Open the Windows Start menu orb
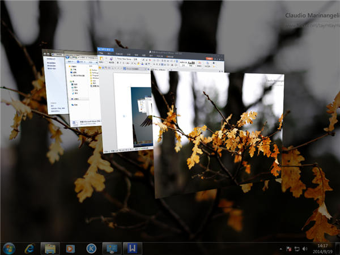This screenshot has width=340, height=255. coord(10,248)
